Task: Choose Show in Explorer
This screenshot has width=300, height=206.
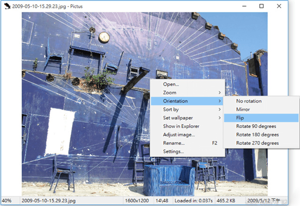Action: point(181,126)
